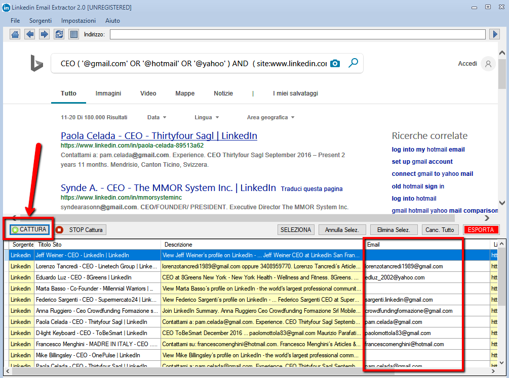This screenshot has height=378, width=509.
Task: Click 'set up gmail account' suggestion
Action: tap(422, 162)
